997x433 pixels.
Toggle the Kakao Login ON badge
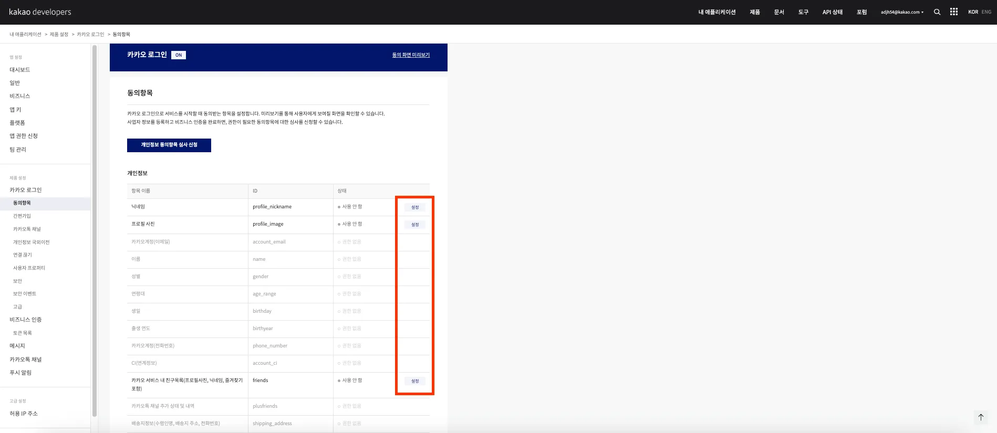(x=179, y=55)
